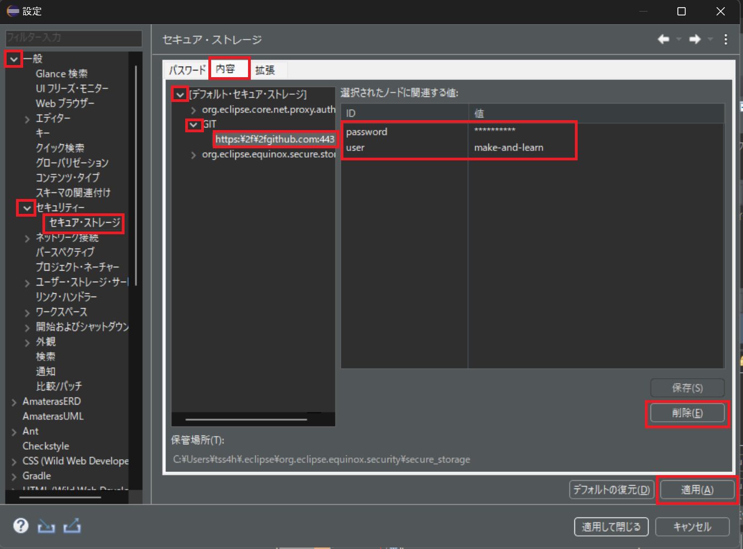Screen dimensions: 743x549
Task: Select the コンテンツ・タイプ tree item
Action: pyautogui.click(x=68, y=177)
